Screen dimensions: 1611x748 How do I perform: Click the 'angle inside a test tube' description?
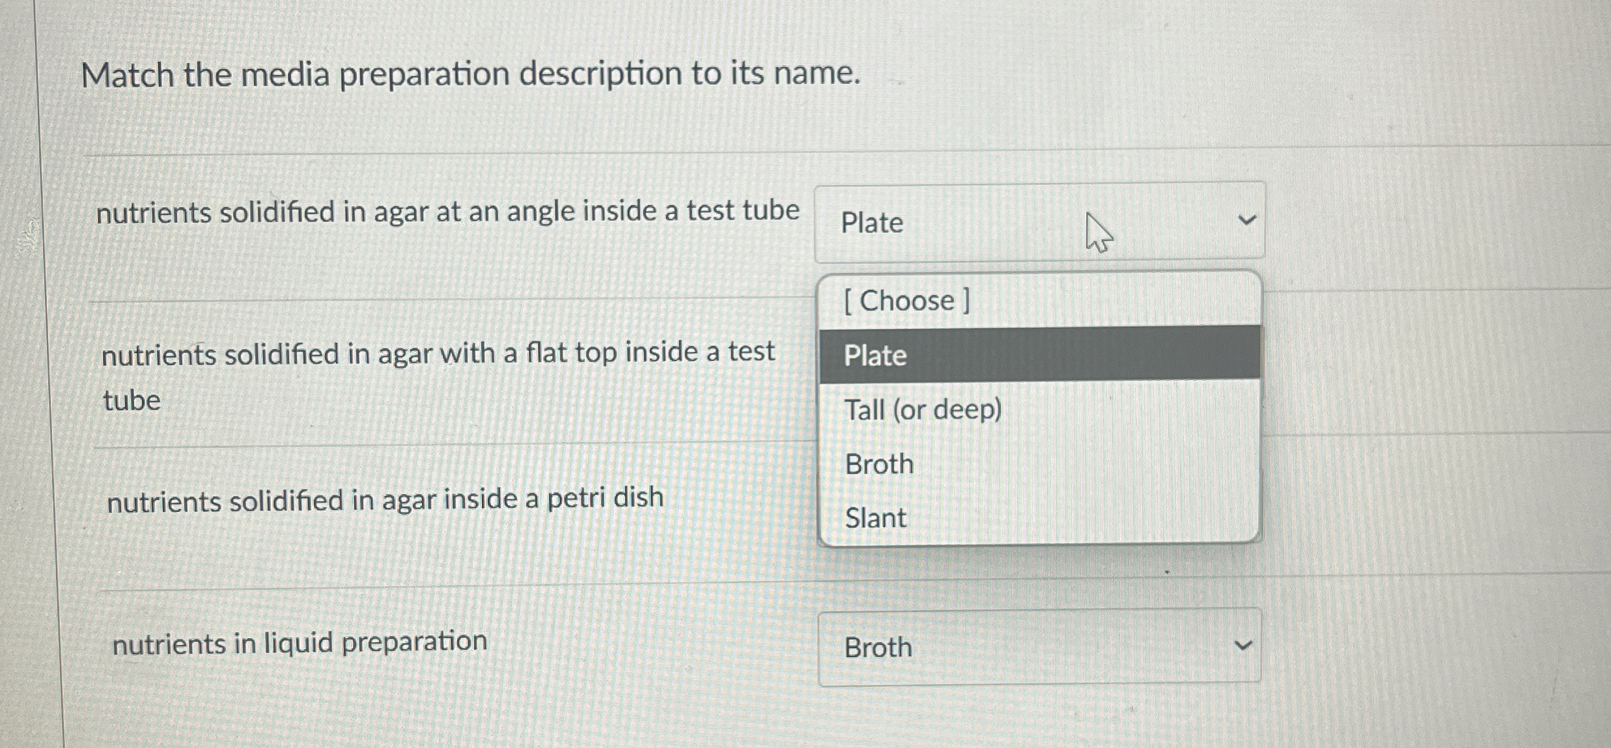(447, 212)
